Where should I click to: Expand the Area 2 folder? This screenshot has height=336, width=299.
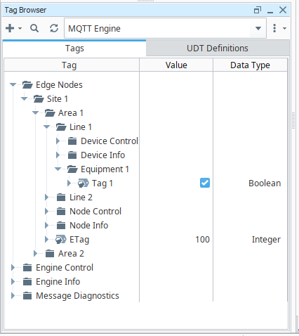pyautogui.click(x=35, y=254)
